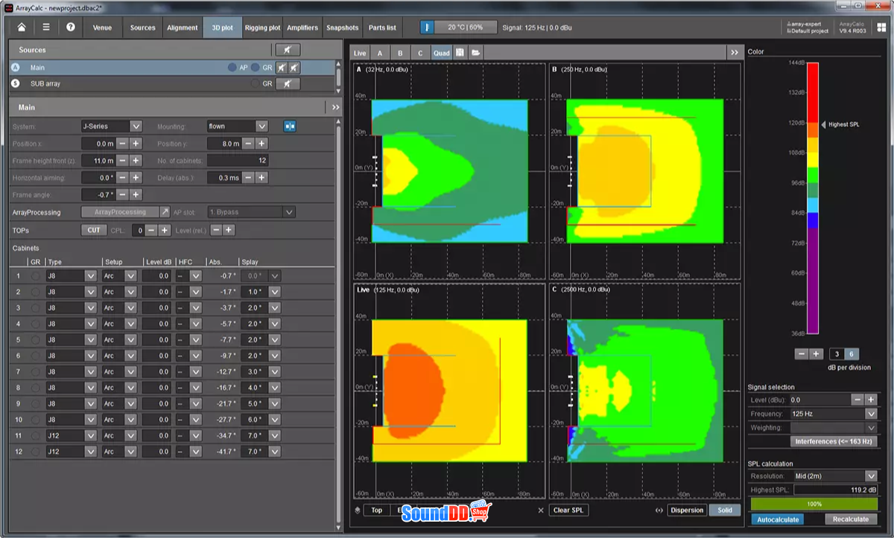Select 6 dB per division
Screen dimensions: 894x538
point(851,354)
